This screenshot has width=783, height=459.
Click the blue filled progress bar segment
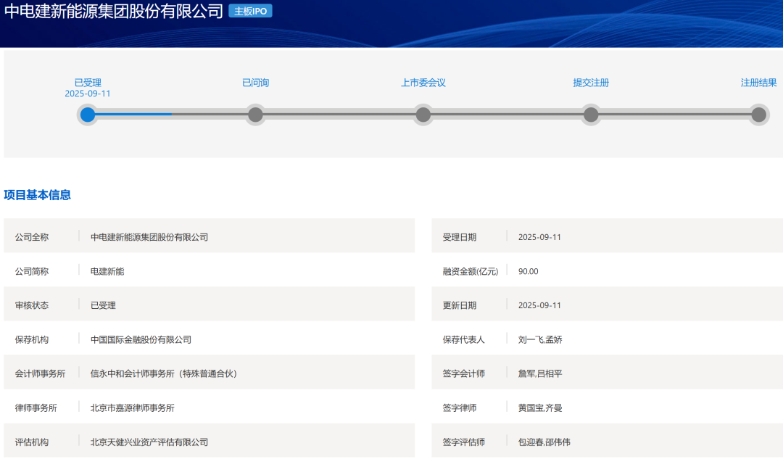coord(134,115)
